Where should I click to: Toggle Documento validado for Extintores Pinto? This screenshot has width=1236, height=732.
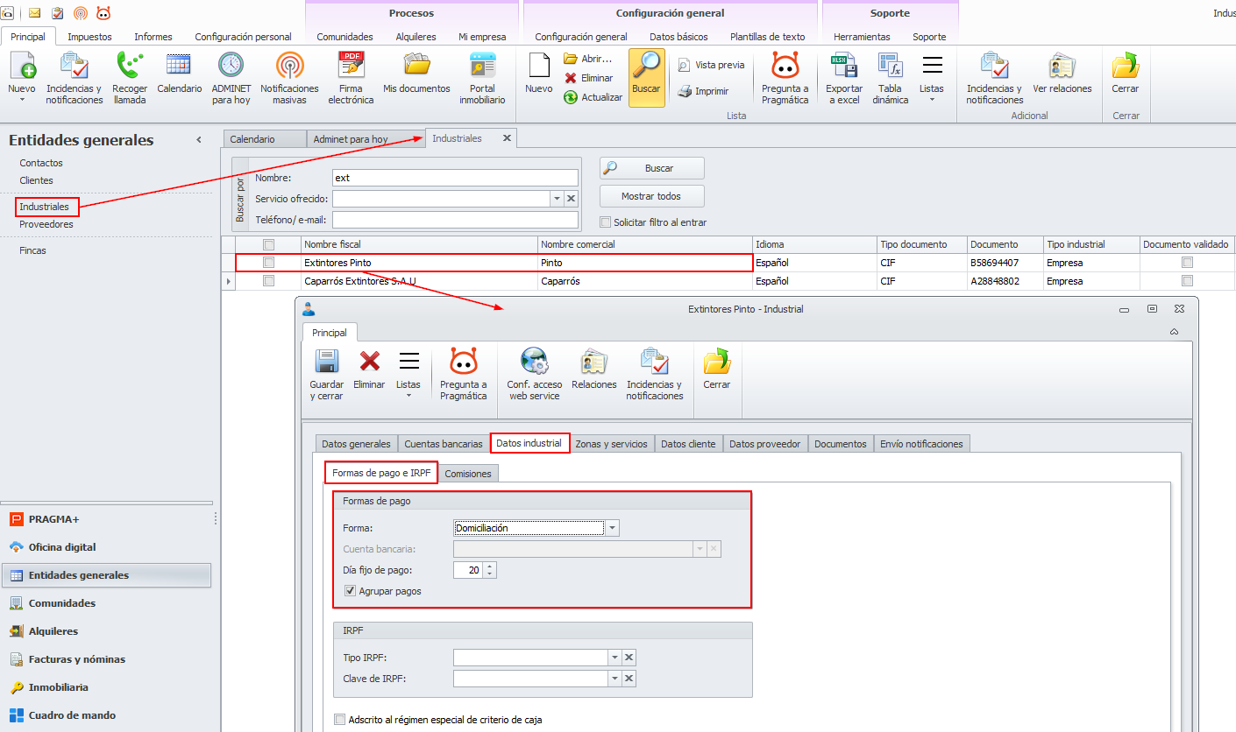pos(1187,262)
